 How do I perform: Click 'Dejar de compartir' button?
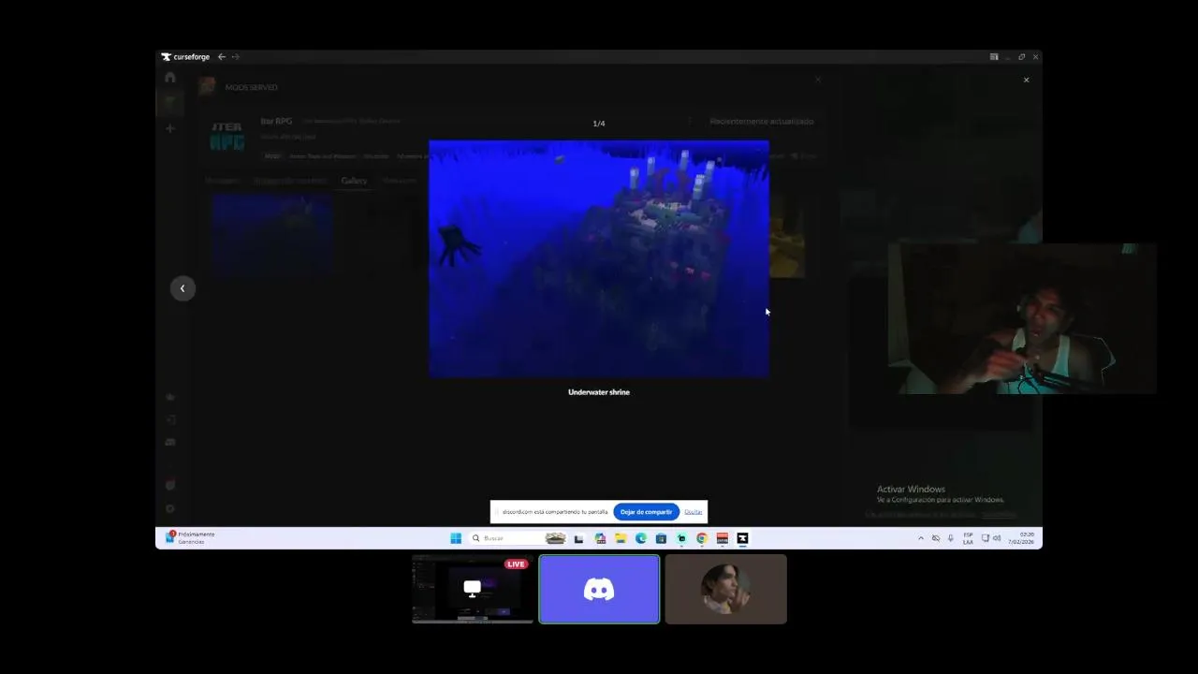646,512
